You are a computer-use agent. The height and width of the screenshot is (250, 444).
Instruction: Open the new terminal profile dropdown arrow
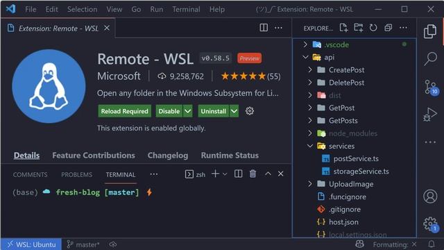click(225, 174)
